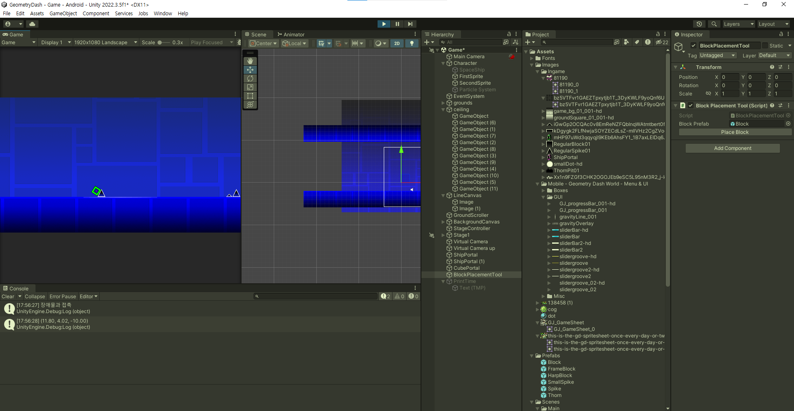Open the Center pivot dropdown
Image resolution: width=794 pixels, height=411 pixels.
[x=263, y=43]
